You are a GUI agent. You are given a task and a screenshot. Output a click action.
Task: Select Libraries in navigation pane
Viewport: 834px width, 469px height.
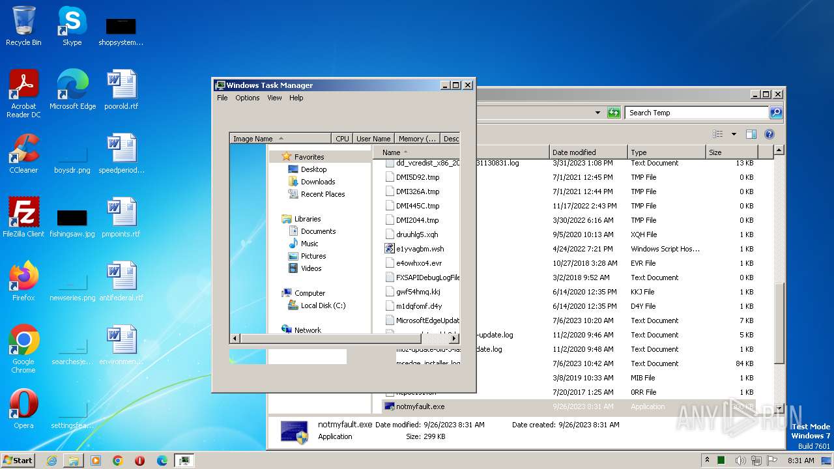(307, 219)
